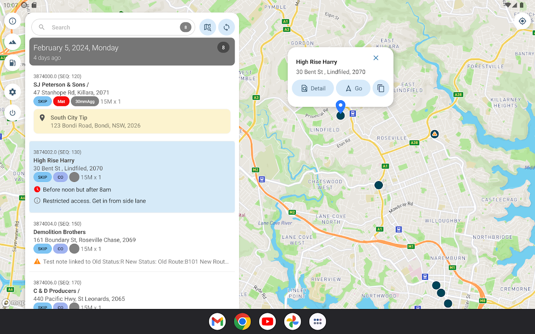This screenshot has width=535, height=334.
Task: Select the Demolition Brothers job entry
Action: 132,244
